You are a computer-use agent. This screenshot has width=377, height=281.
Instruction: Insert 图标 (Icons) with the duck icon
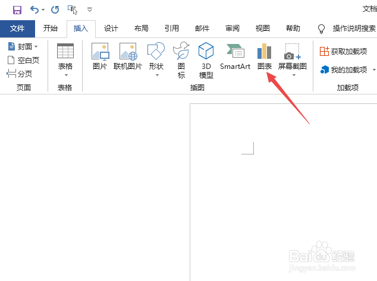pos(181,60)
